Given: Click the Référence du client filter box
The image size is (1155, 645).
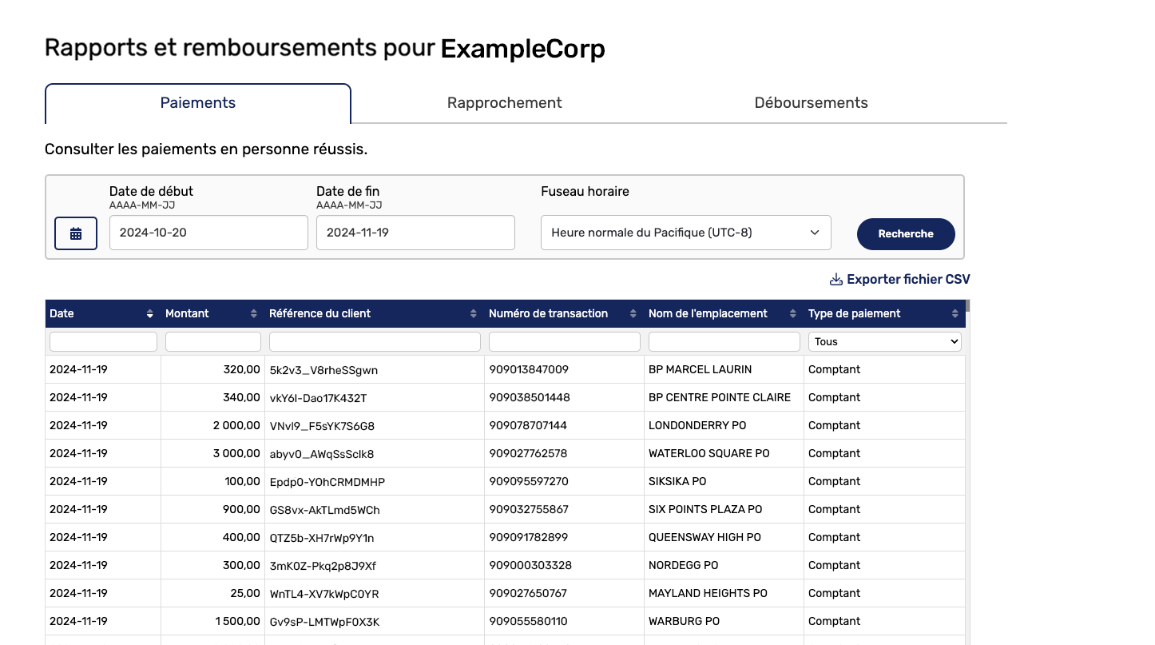Looking at the screenshot, I should tap(375, 341).
